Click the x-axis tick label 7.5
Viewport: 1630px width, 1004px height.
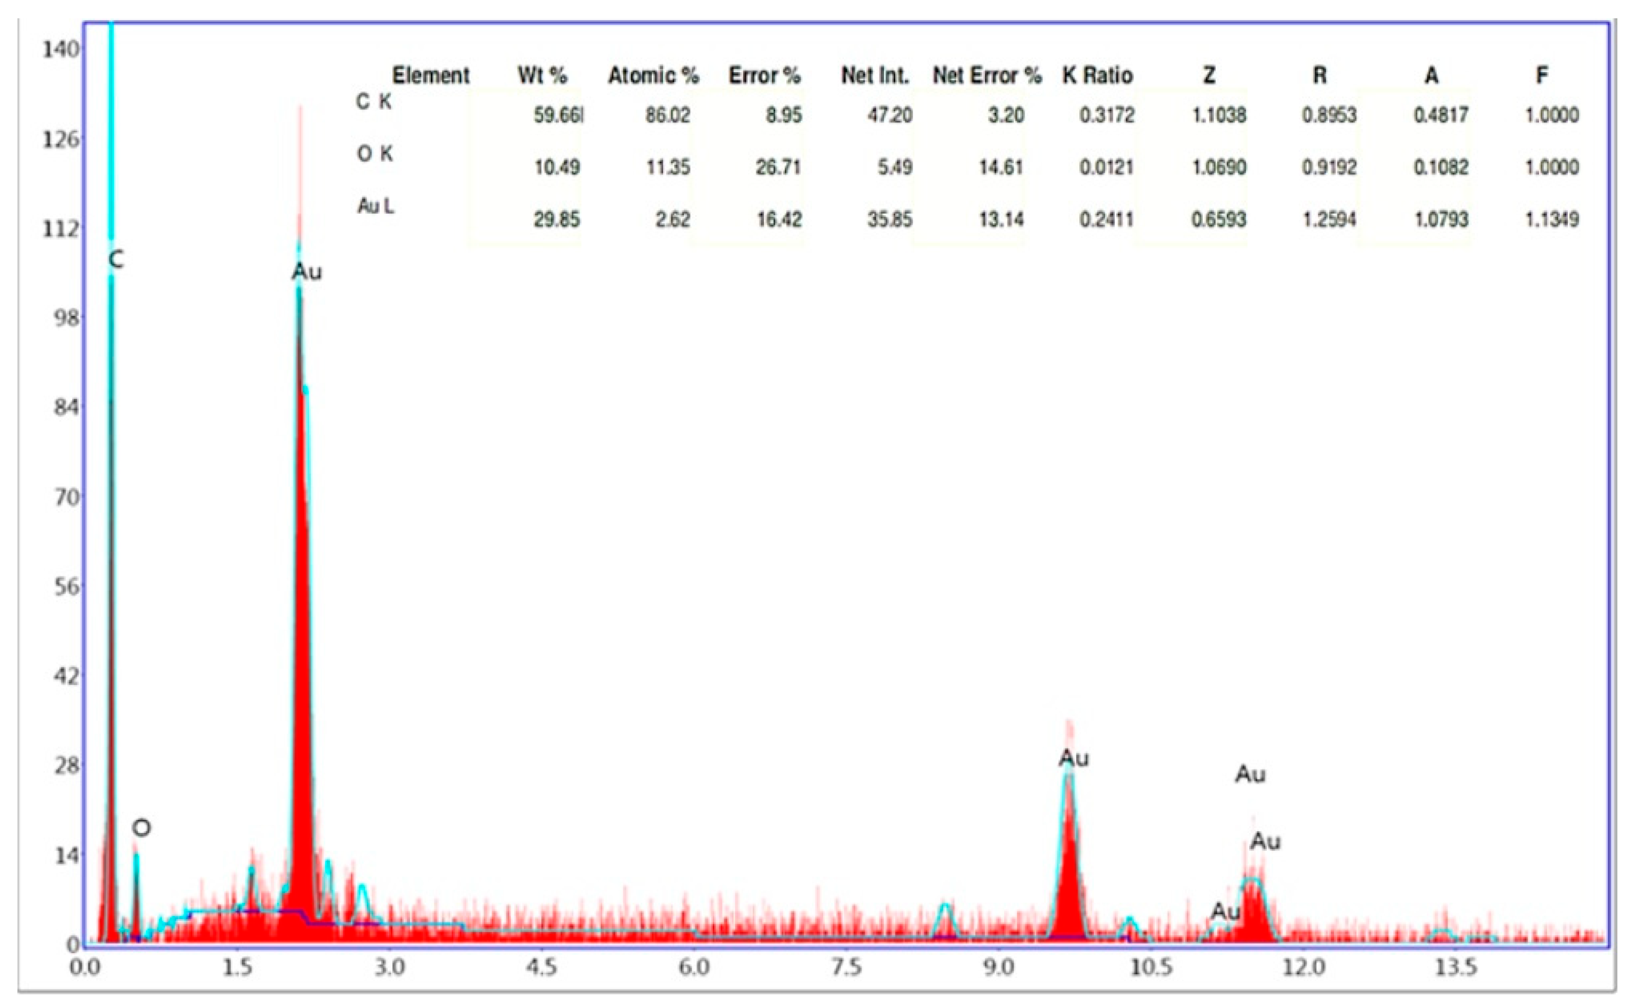click(x=846, y=967)
